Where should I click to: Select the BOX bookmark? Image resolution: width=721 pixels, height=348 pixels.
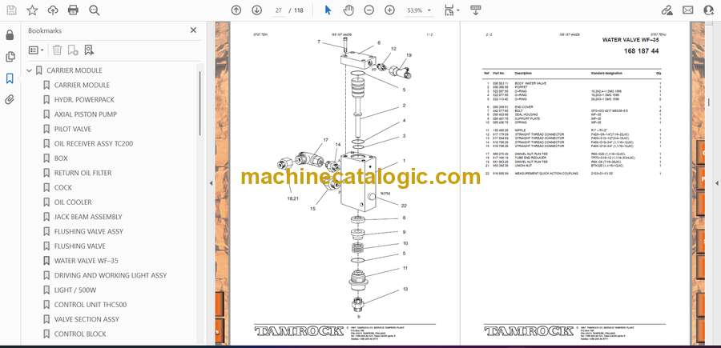(61, 158)
